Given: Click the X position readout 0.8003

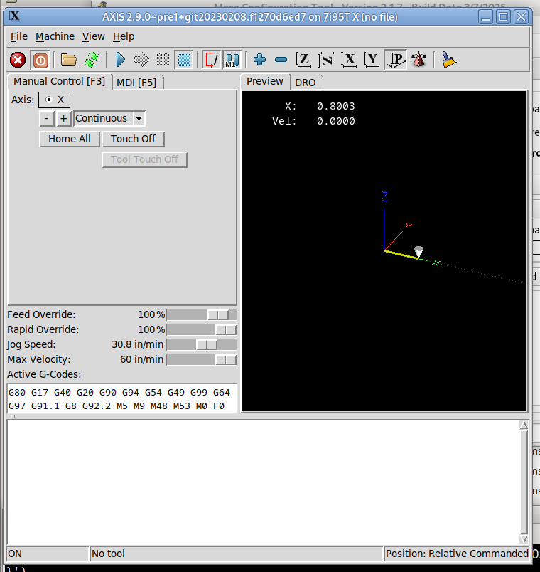Looking at the screenshot, I should [x=335, y=106].
